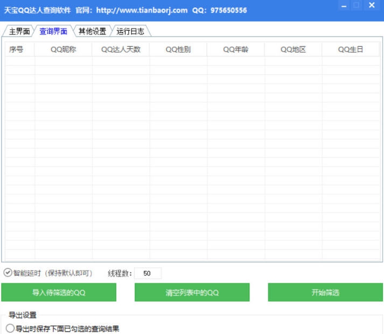Click 导入待筛选的QQ button
This screenshot has width=384, height=334.
click(x=59, y=292)
